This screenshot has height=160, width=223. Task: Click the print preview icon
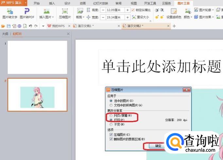[25, 26]
